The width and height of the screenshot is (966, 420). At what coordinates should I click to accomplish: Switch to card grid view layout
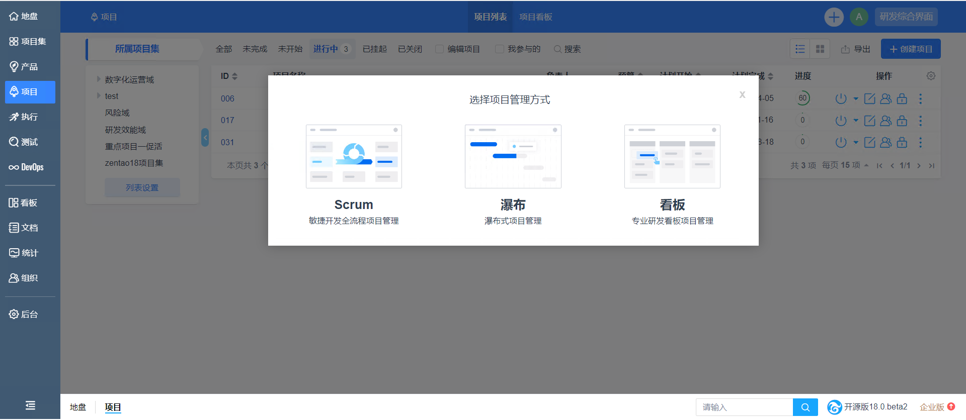(820, 49)
